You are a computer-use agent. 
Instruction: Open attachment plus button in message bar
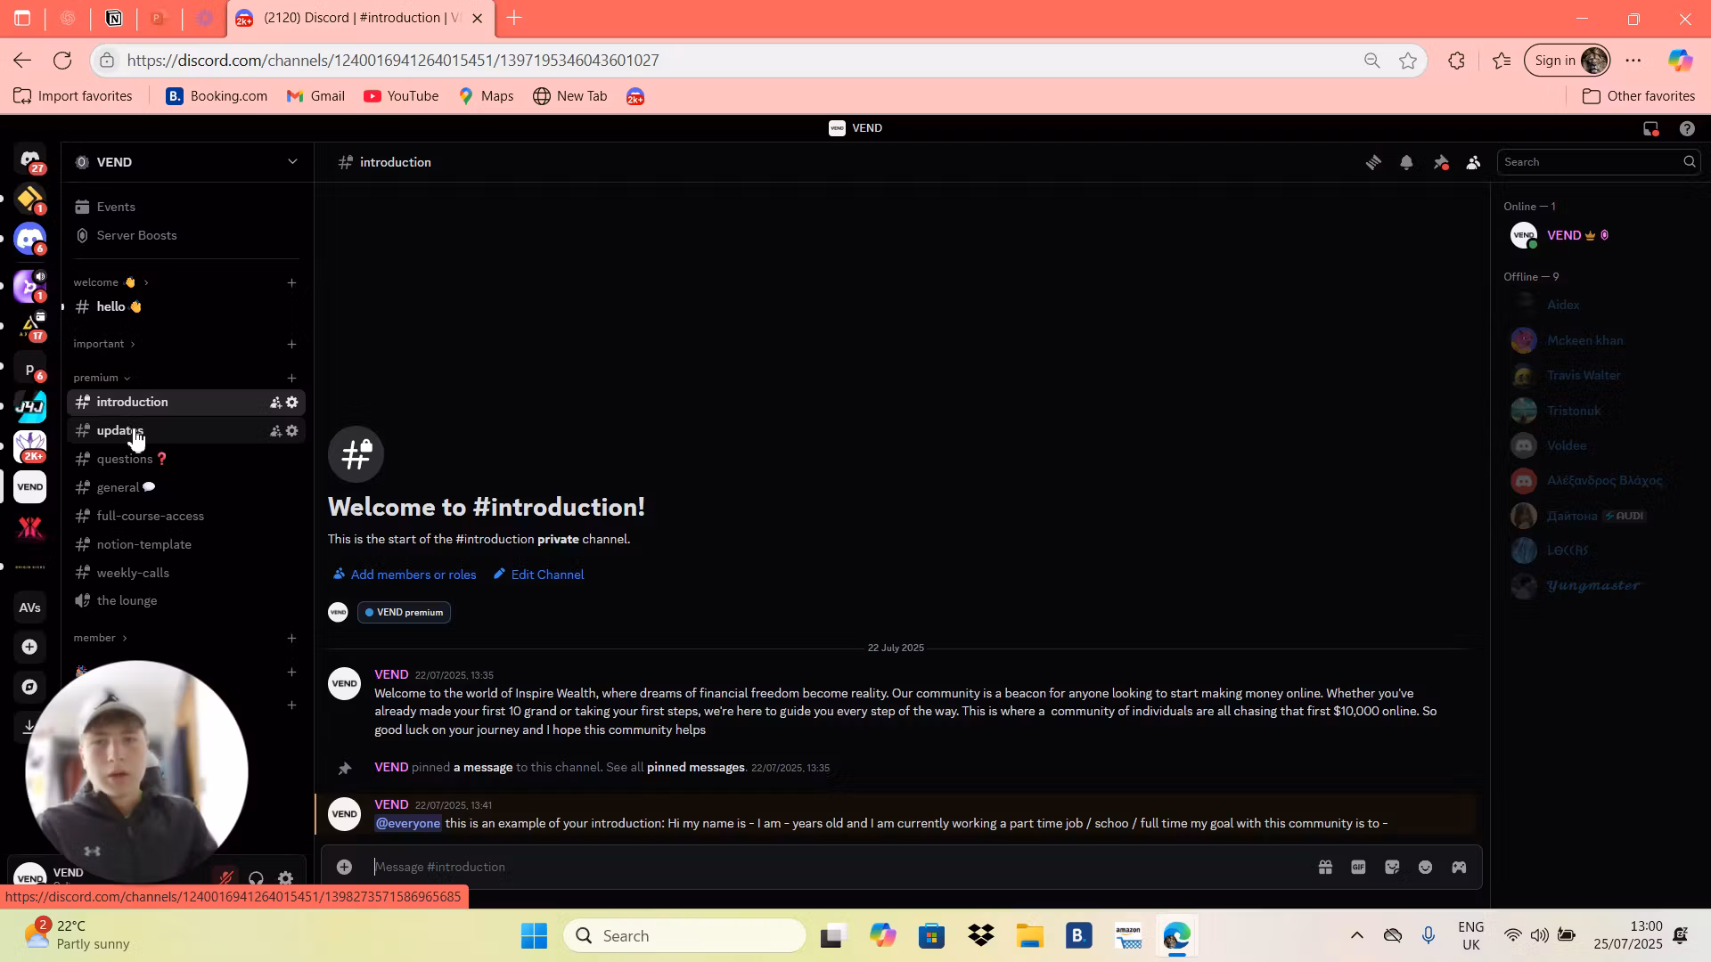point(344,868)
